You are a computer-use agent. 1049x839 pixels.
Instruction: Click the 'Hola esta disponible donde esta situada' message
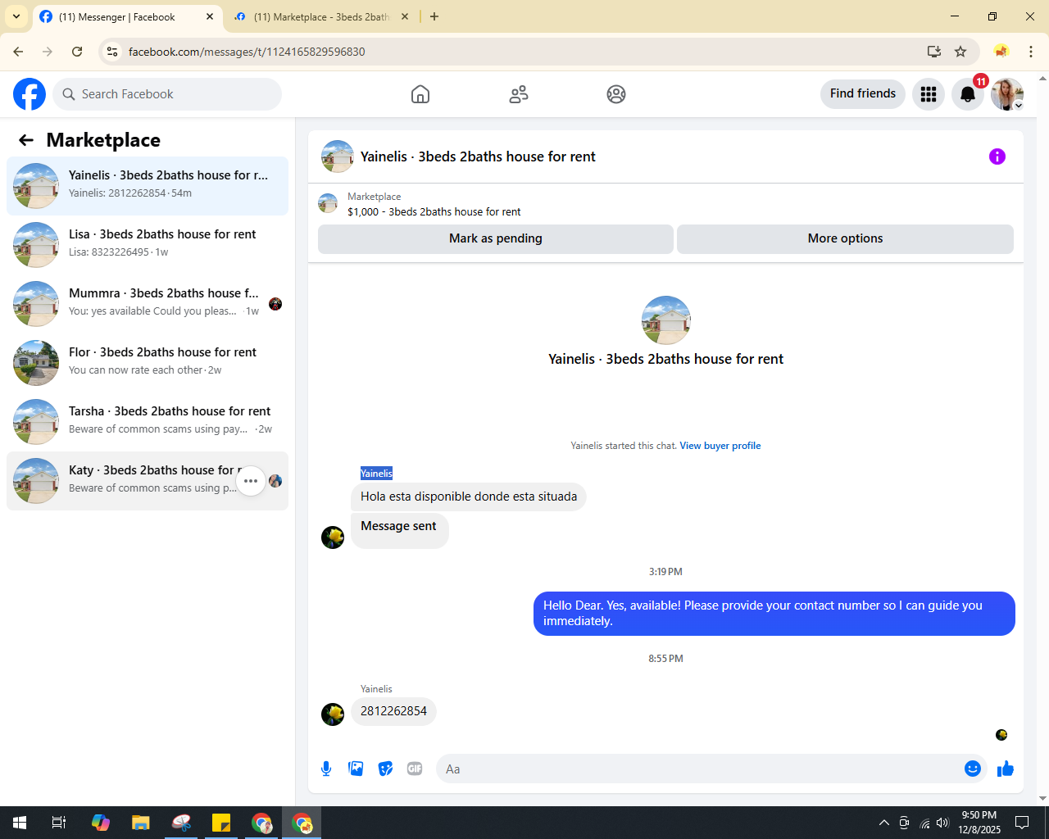point(469,497)
